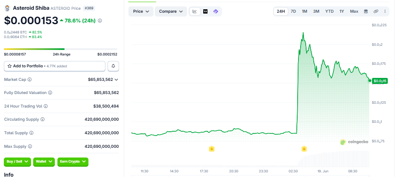395x177 pixels.
Task: Select the 24H time range tab
Action: tap(281, 11)
